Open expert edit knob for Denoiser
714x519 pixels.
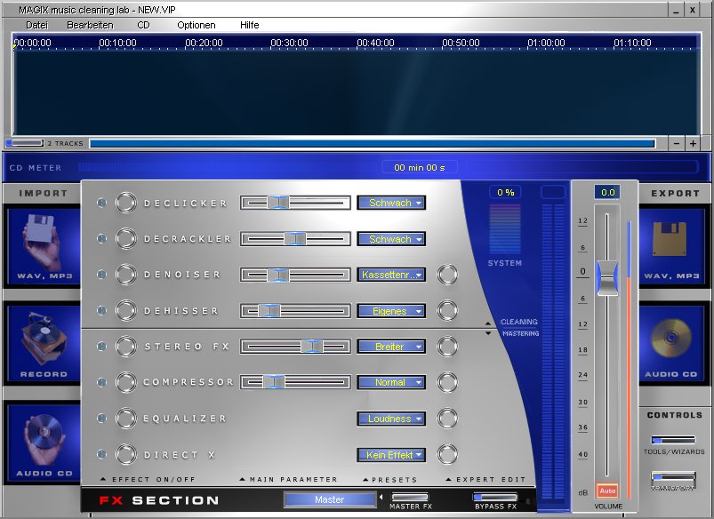click(447, 275)
